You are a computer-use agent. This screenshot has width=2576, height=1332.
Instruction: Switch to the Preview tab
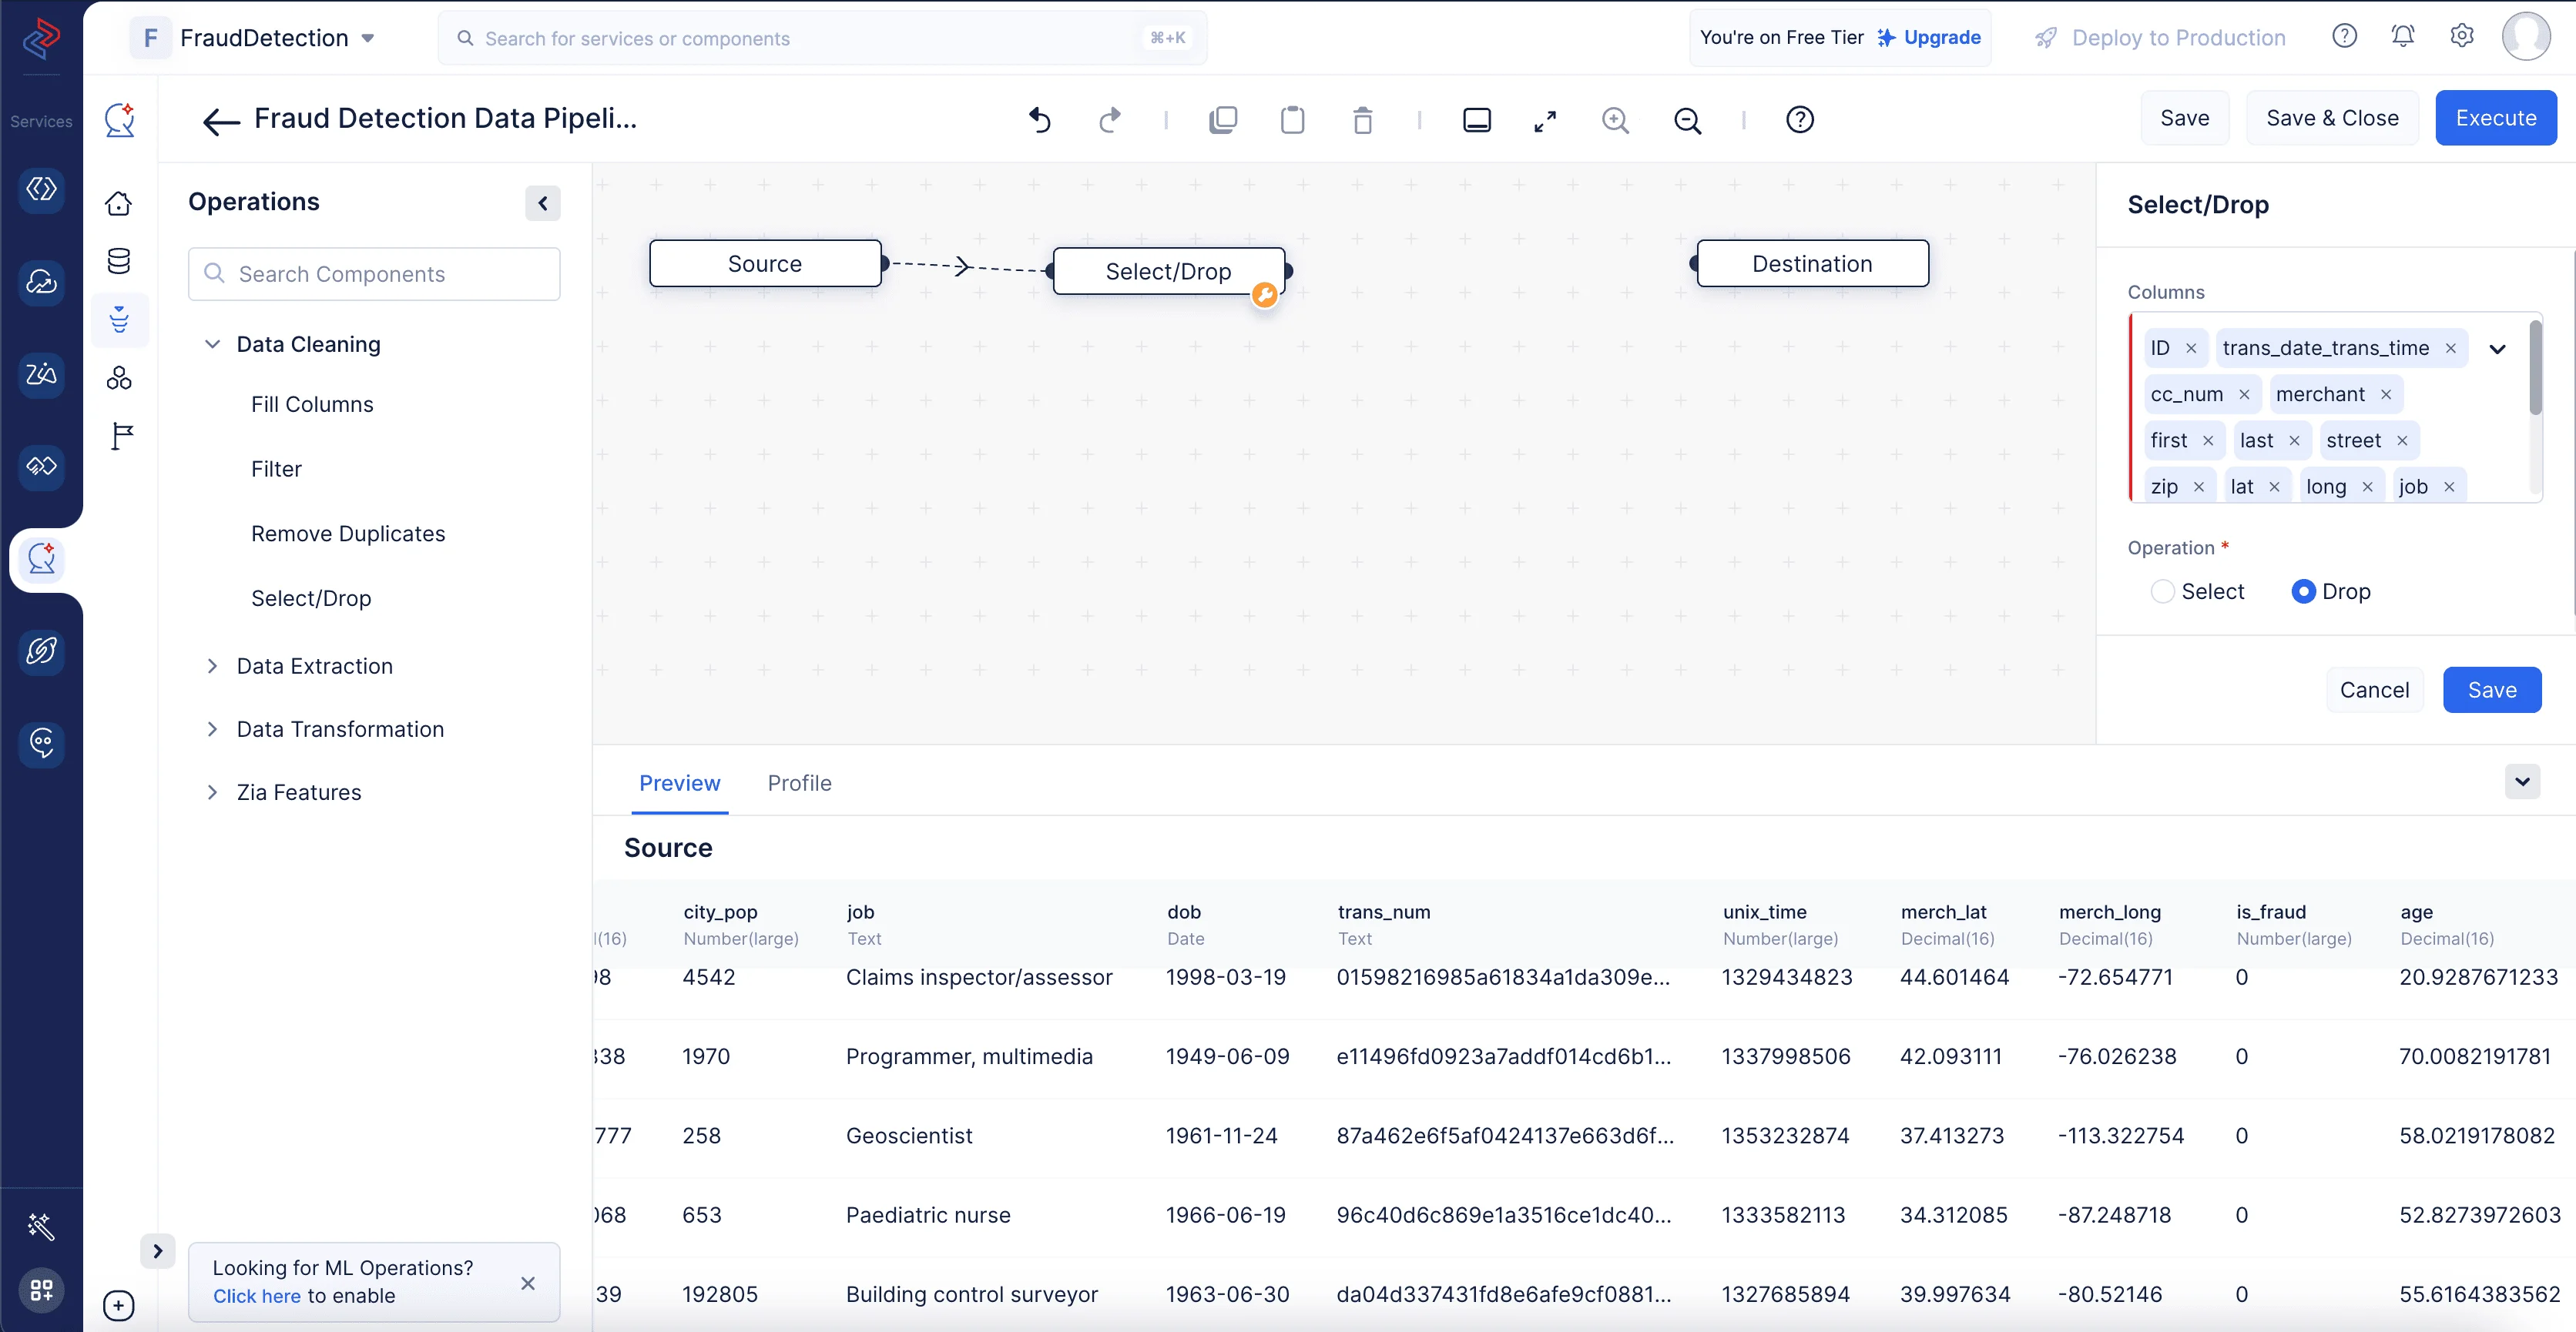coord(680,783)
